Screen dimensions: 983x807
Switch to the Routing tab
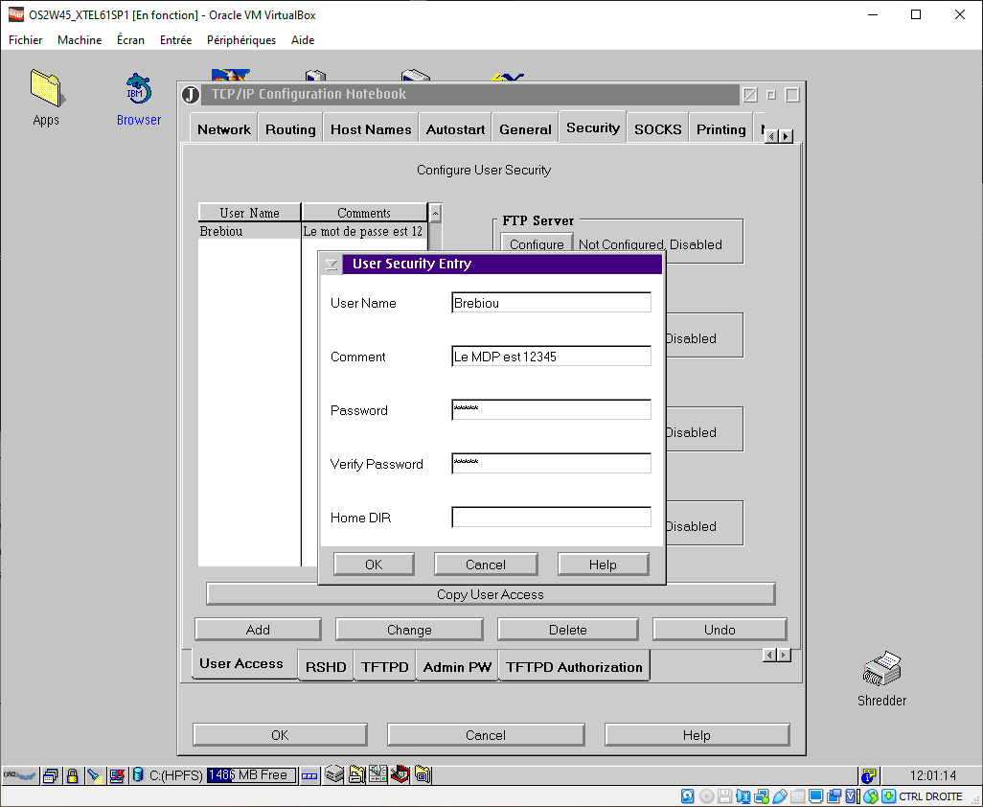[x=290, y=129]
